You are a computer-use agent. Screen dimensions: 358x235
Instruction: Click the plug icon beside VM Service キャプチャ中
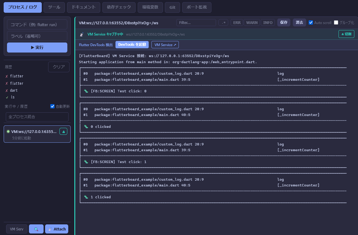[82, 34]
